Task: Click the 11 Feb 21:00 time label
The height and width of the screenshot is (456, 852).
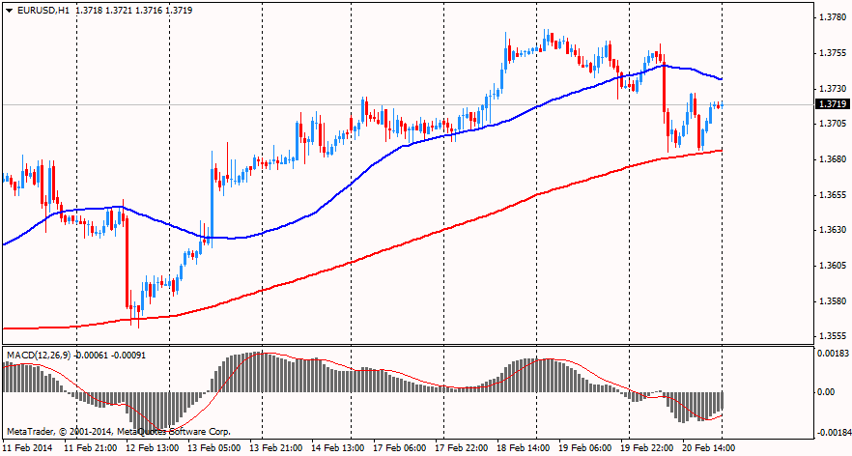Action: click(90, 447)
